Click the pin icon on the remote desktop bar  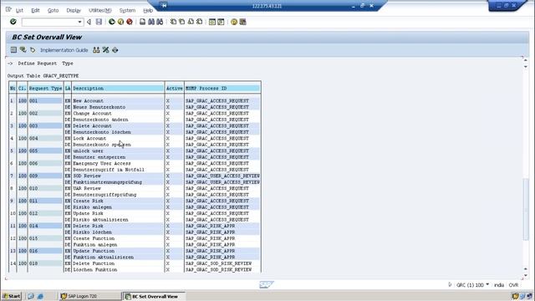click(x=164, y=6)
